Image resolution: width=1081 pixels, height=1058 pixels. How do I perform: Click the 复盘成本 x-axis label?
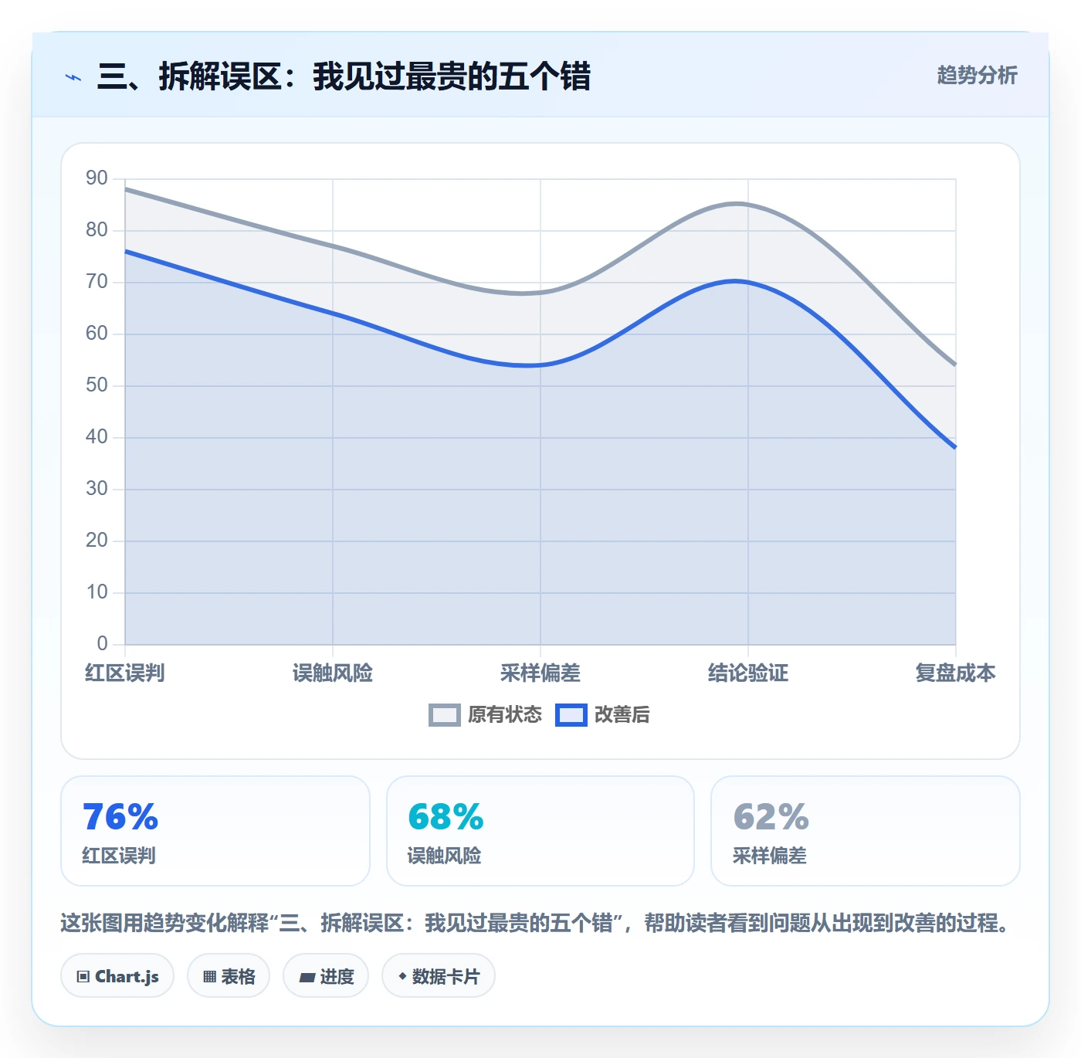pos(955,673)
